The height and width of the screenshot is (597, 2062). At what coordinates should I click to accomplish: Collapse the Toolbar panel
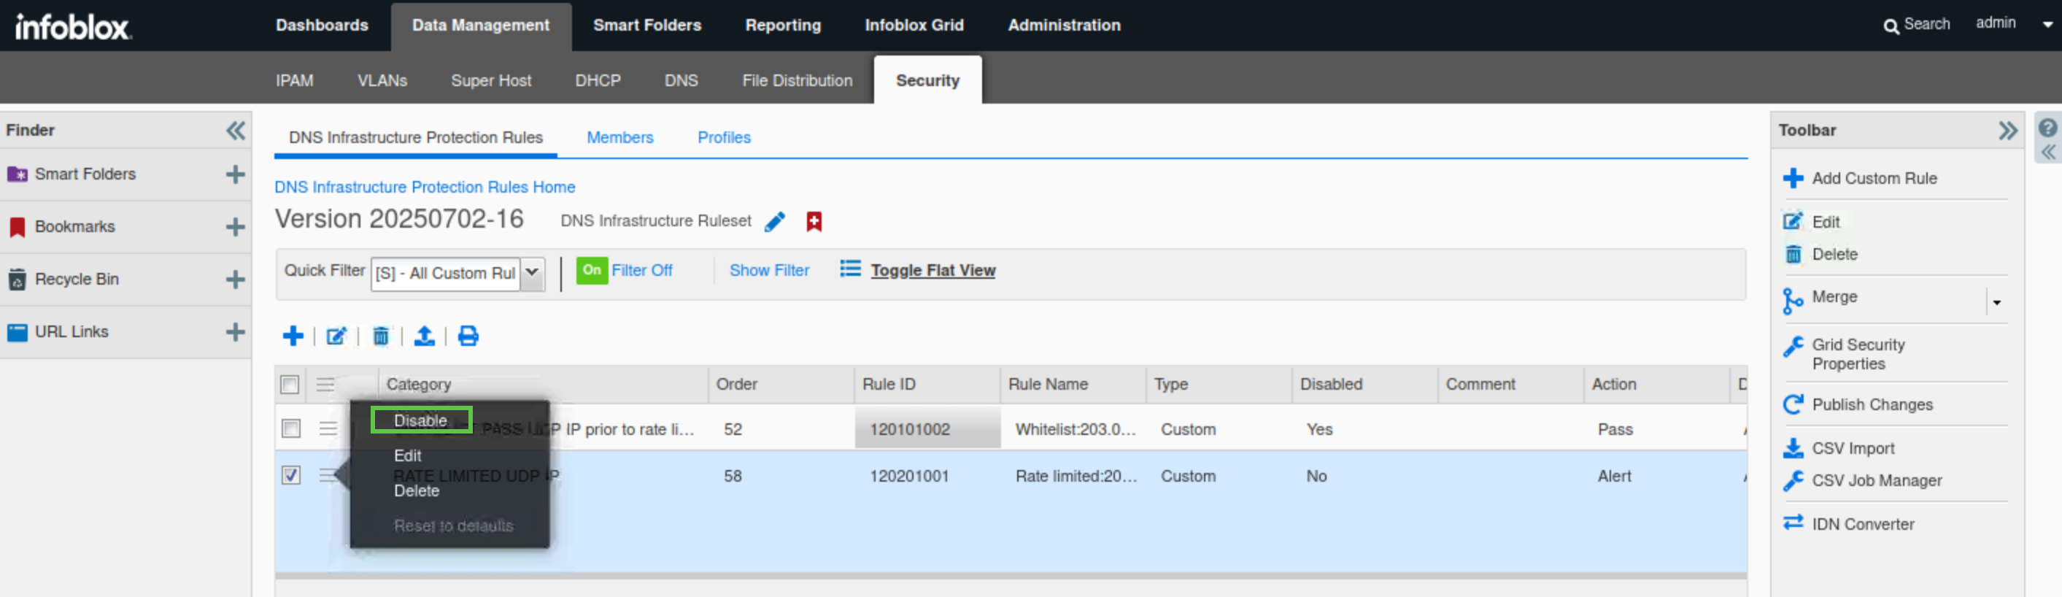[2007, 131]
